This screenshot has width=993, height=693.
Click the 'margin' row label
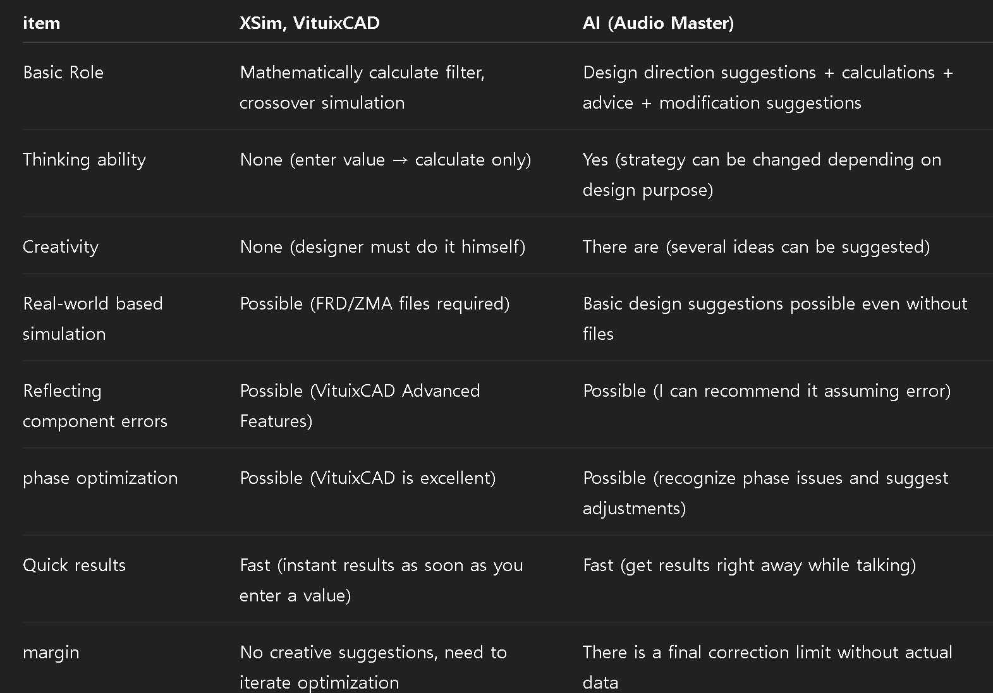51,653
